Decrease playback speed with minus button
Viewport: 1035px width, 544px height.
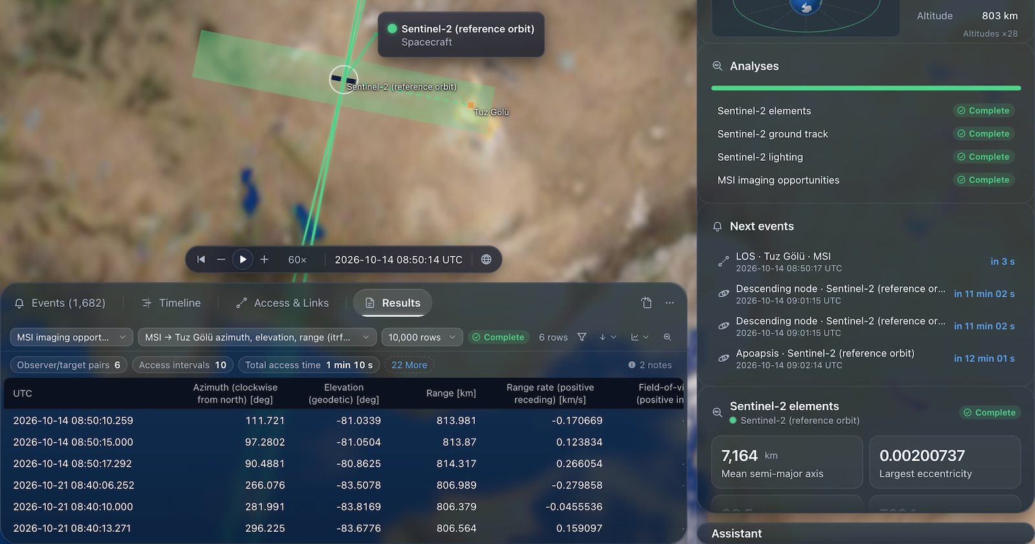(221, 259)
